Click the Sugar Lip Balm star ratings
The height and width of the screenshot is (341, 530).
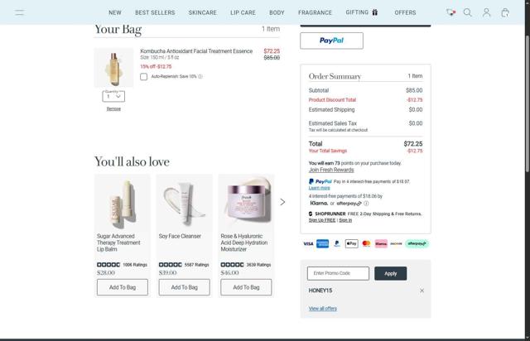coord(108,265)
